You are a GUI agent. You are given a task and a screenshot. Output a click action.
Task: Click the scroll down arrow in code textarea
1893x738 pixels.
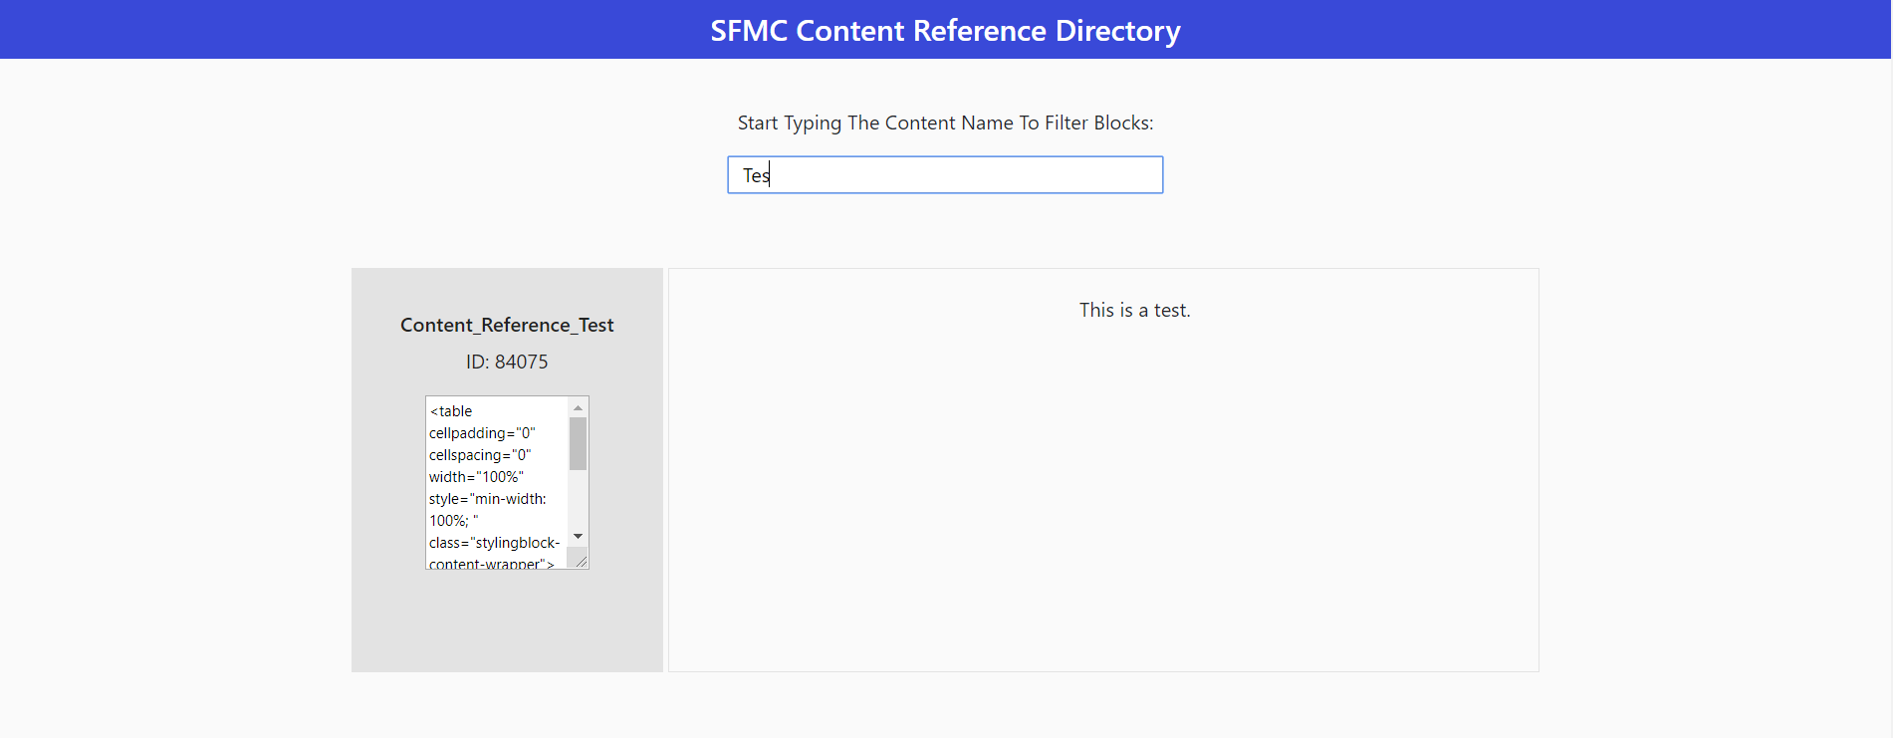578,537
